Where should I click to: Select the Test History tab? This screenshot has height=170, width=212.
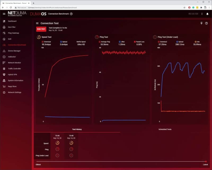[77, 129]
